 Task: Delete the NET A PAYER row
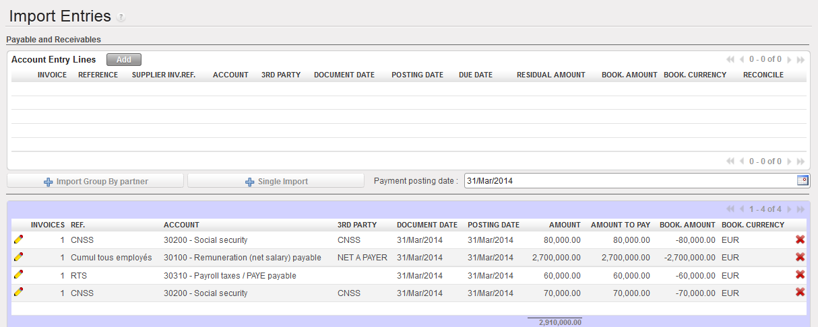click(800, 257)
